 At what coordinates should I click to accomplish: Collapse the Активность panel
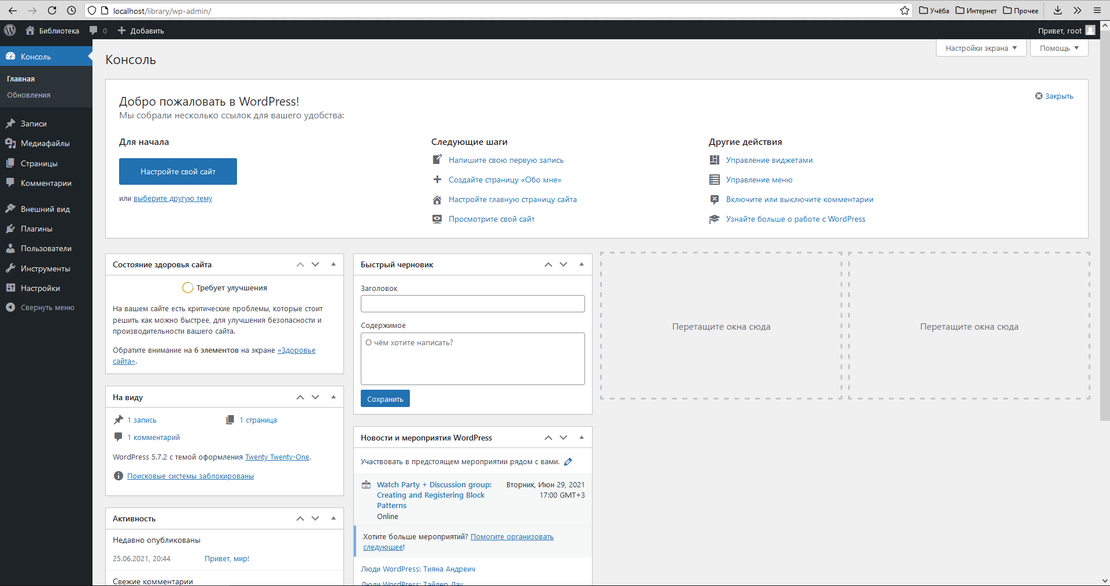334,518
